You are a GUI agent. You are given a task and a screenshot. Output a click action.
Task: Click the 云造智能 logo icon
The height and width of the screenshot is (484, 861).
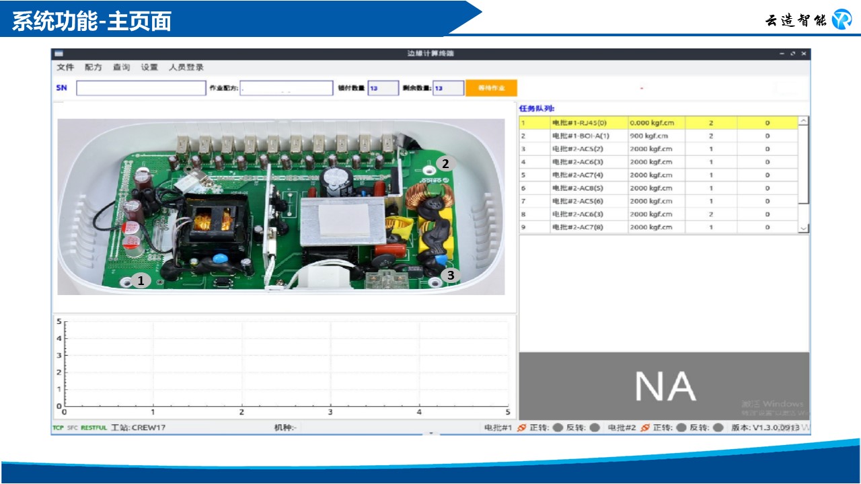click(x=841, y=19)
